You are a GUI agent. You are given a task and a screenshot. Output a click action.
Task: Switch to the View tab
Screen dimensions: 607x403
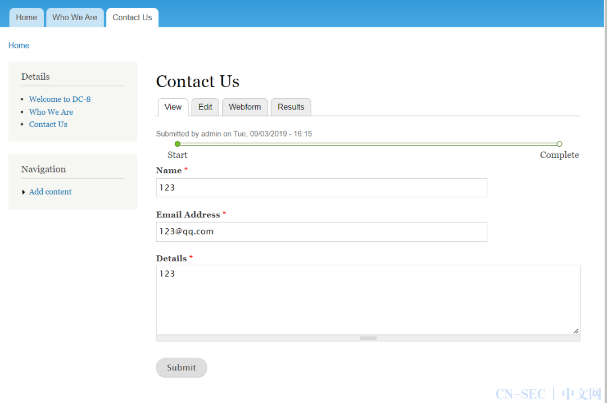click(x=173, y=107)
